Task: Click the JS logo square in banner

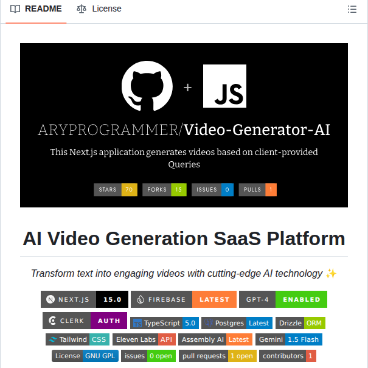Action: 224,86
